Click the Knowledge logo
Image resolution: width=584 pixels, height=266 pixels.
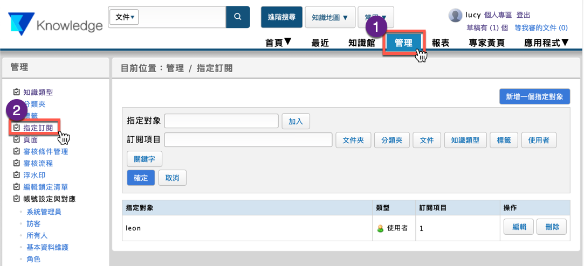(x=56, y=25)
